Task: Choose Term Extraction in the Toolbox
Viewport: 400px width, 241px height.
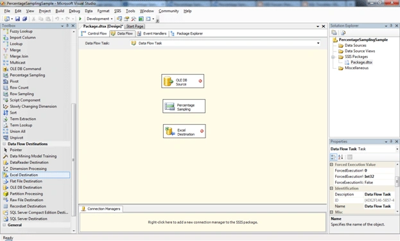Action: 22,119
